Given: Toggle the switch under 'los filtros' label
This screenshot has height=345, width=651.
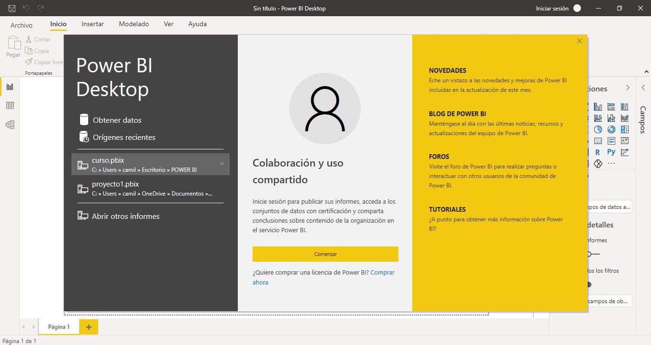Looking at the screenshot, I should point(590,285).
